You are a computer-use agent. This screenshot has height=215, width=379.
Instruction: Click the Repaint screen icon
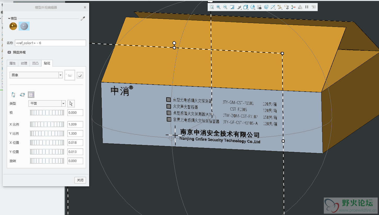click(232, 7)
